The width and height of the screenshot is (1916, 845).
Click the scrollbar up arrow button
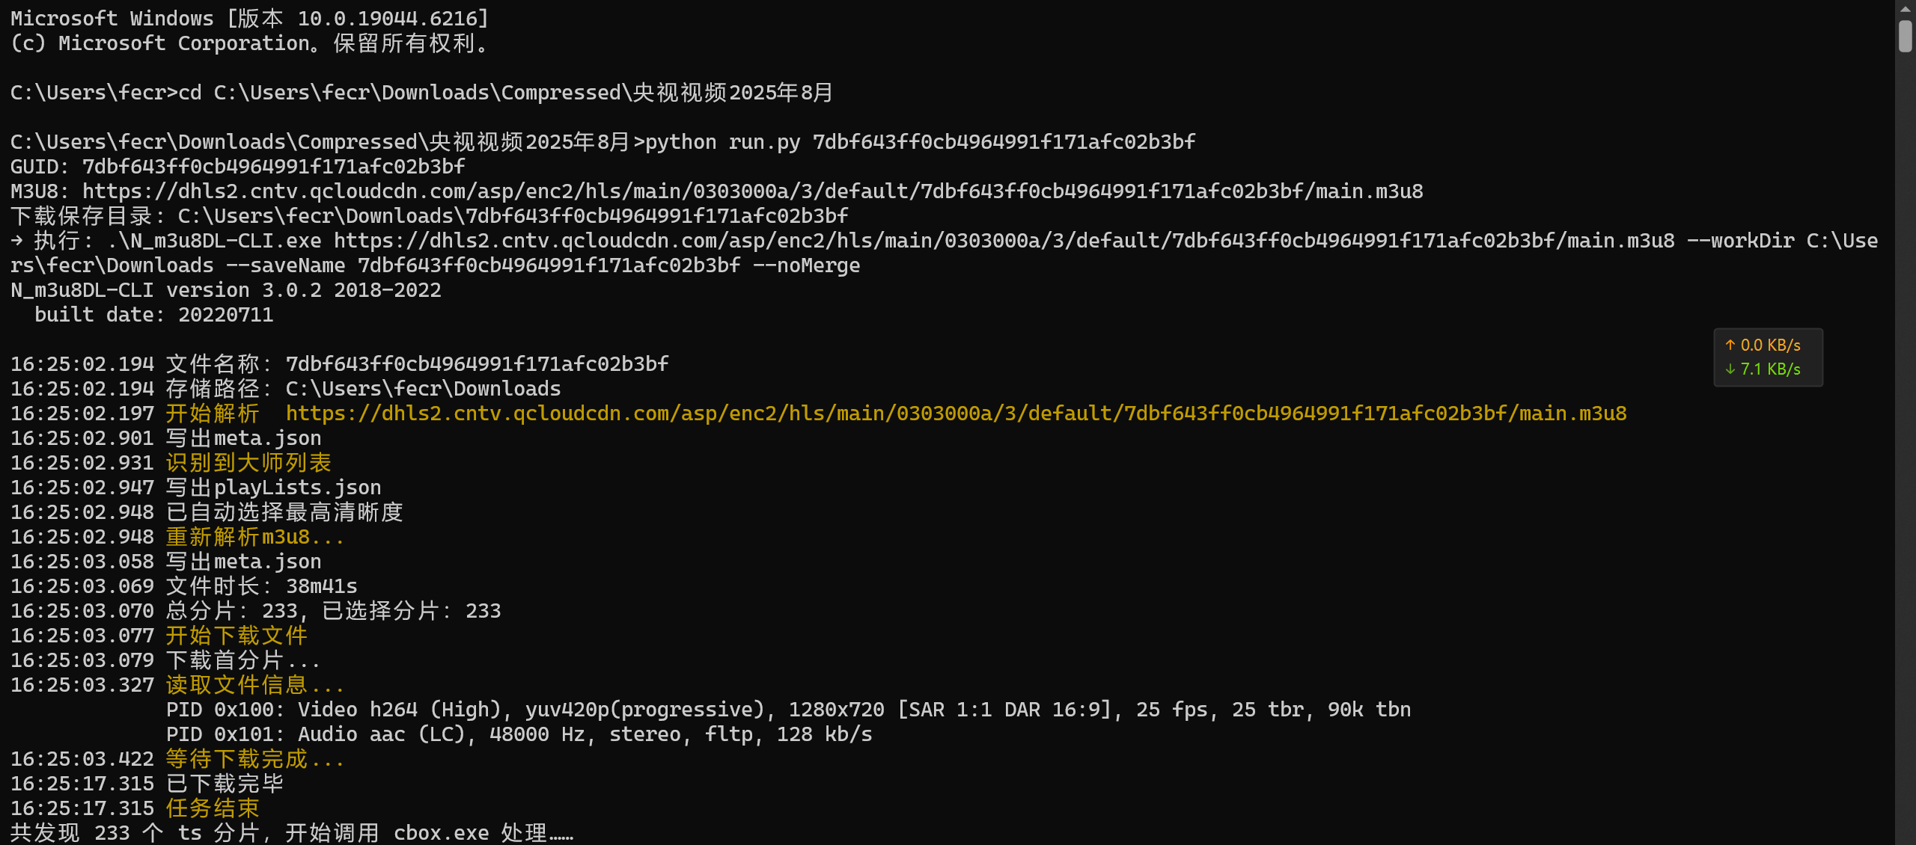[1906, 9]
